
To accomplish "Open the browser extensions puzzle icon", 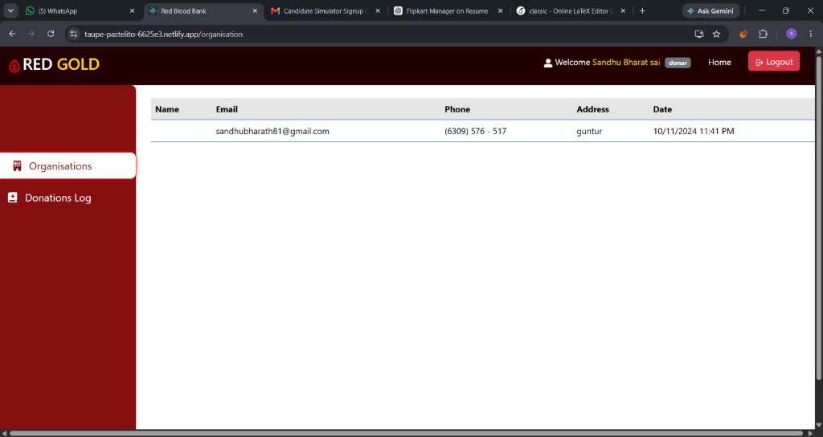I will 763,34.
